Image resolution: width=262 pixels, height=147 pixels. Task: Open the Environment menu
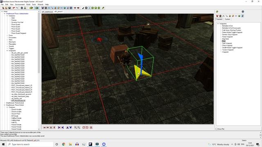pyautogui.click(x=20, y=4)
